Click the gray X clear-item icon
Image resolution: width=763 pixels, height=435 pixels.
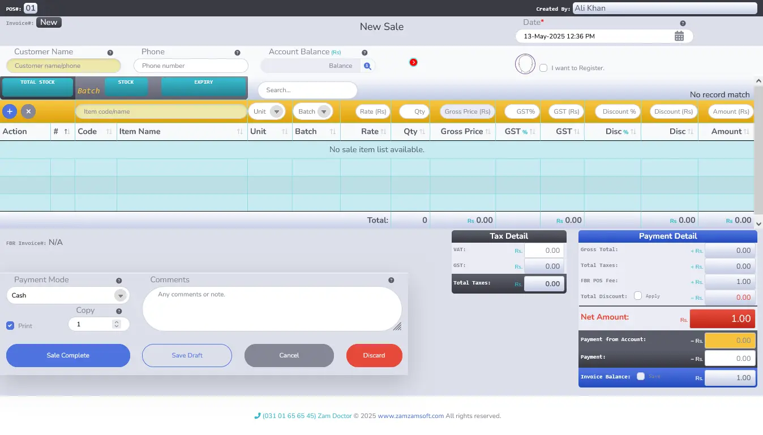tap(28, 111)
